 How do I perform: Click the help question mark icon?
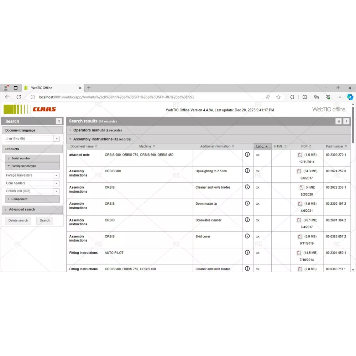[x=346, y=121]
